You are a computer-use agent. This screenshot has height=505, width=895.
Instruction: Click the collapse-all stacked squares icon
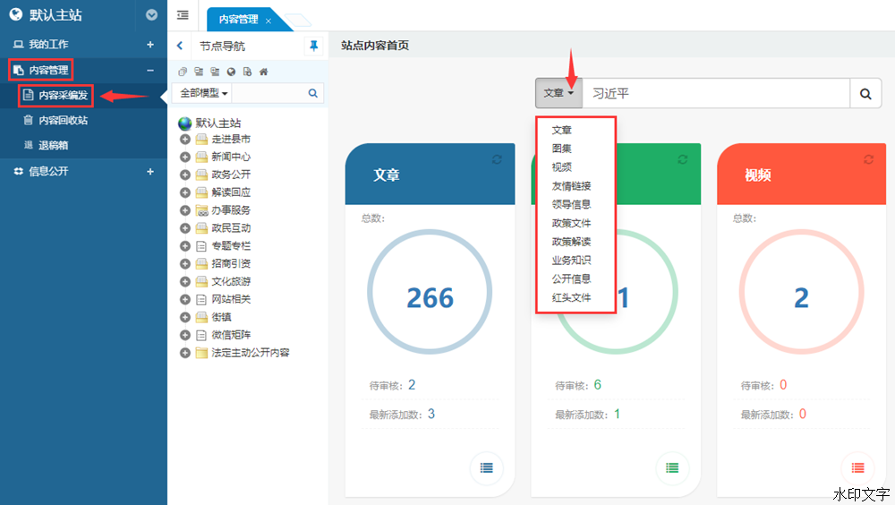pyautogui.click(x=183, y=72)
